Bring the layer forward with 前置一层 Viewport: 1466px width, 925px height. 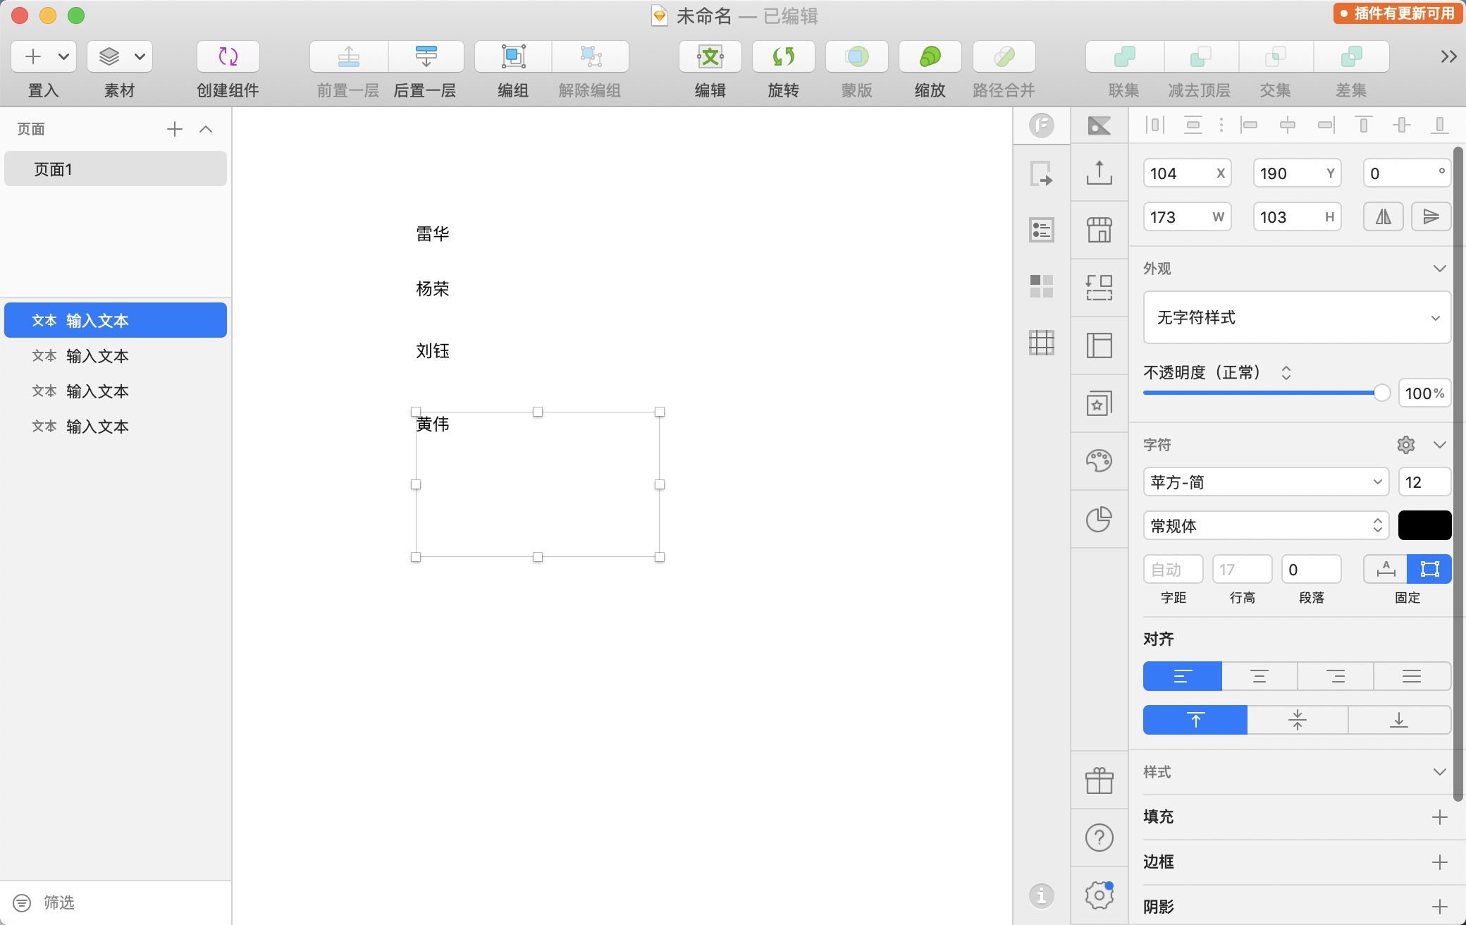point(349,56)
